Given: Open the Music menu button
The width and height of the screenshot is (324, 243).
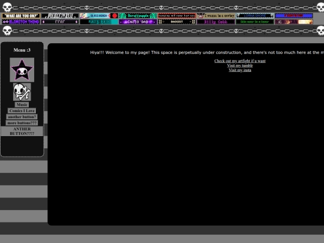Looking at the screenshot, I should pos(22,105).
